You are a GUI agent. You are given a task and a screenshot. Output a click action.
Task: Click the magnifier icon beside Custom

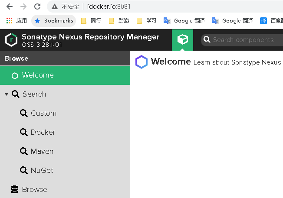pos(24,113)
